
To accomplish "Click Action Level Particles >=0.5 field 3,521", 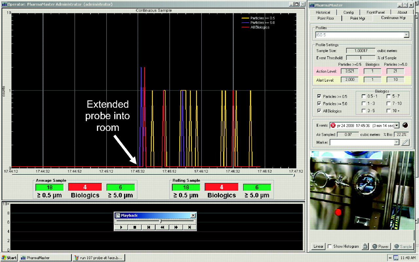I will [350, 71].
